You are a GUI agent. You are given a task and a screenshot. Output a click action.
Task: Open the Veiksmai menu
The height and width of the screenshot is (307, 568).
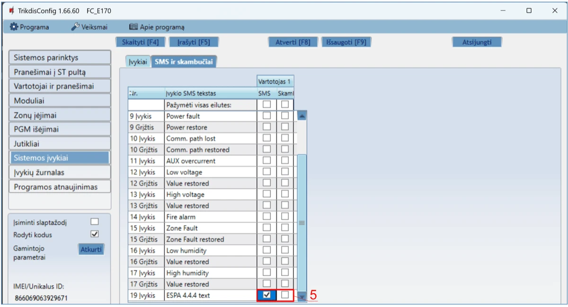89,27
